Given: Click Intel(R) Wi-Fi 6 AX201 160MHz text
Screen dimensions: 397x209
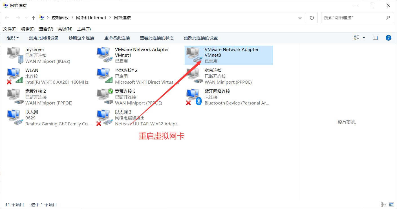Looking at the screenshot, I should point(57,82).
